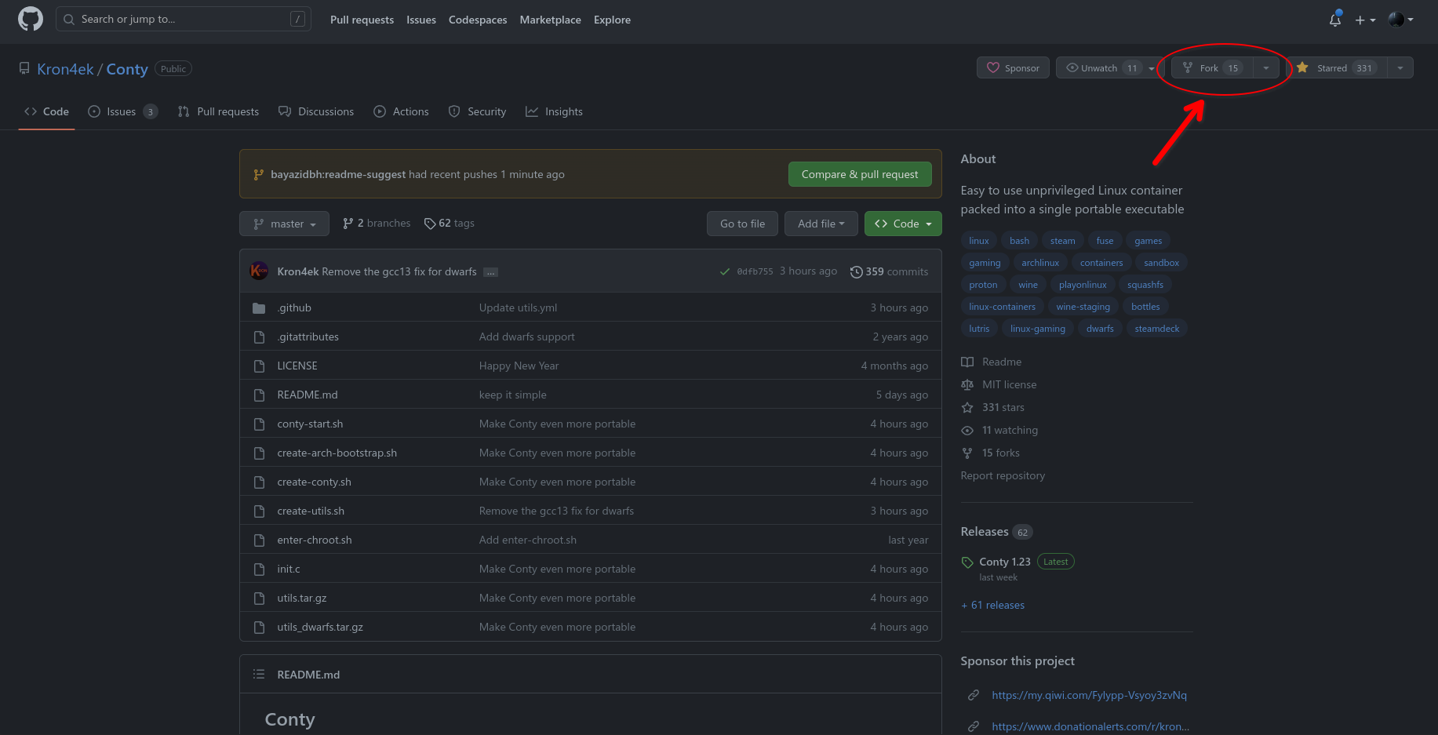Open the 11 watching link

[999, 430]
